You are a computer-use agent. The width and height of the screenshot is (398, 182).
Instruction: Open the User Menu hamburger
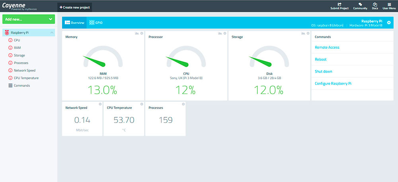[389, 4]
